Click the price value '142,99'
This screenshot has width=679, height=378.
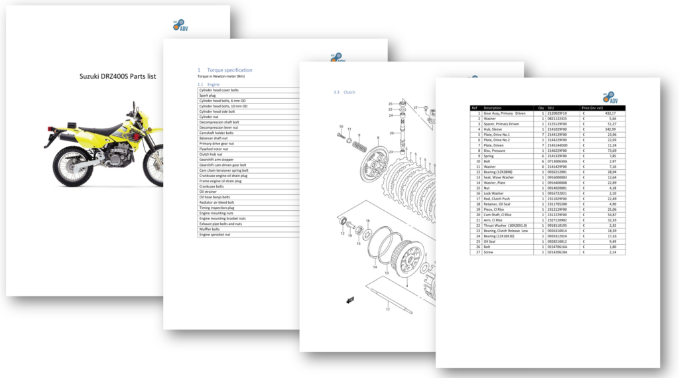pyautogui.click(x=610, y=129)
